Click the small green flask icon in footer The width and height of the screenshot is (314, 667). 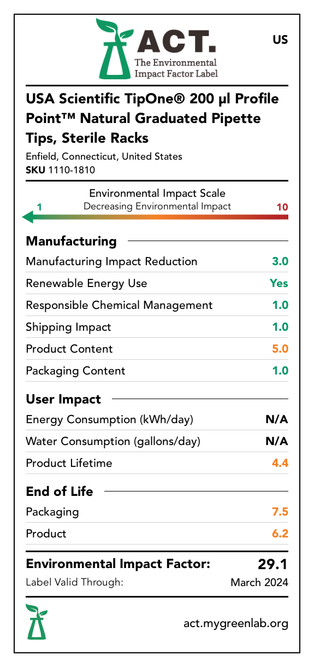37,622
